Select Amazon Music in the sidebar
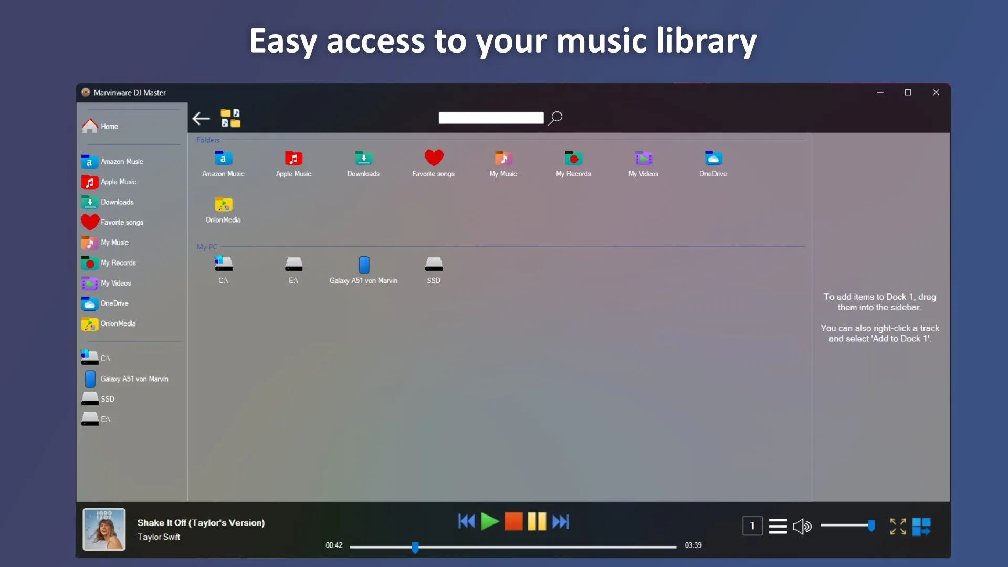Viewport: 1008px width, 567px height. (112, 162)
